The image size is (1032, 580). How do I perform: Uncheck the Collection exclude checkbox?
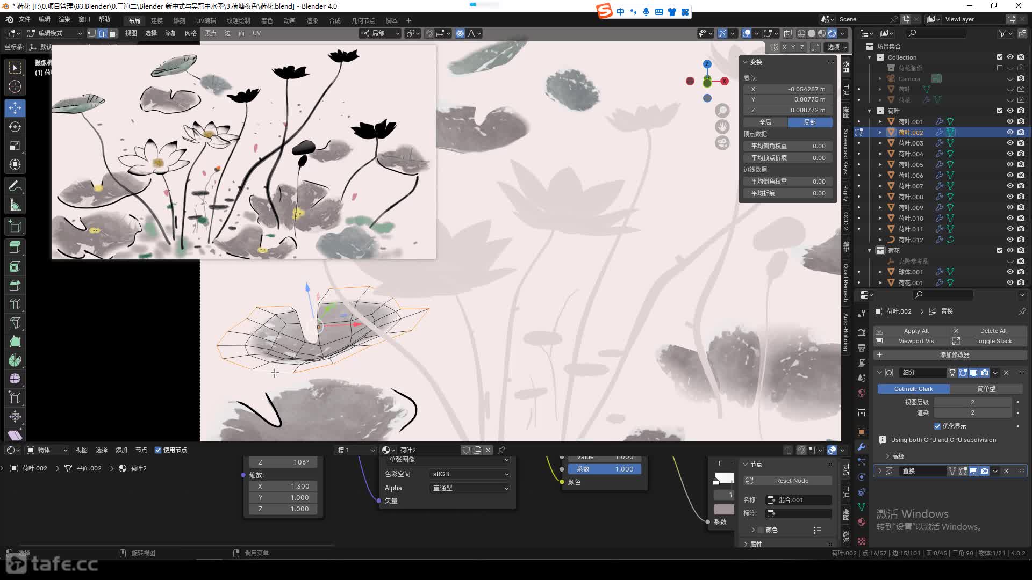[1000, 57]
